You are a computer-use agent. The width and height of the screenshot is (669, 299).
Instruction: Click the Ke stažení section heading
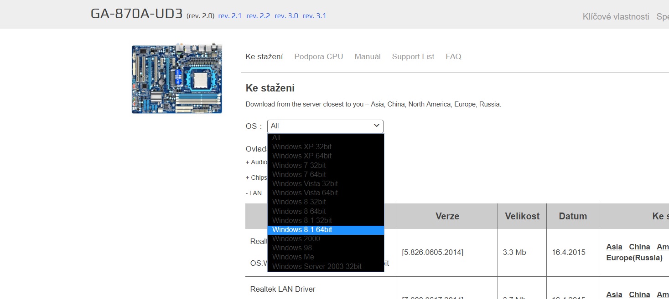pos(270,88)
